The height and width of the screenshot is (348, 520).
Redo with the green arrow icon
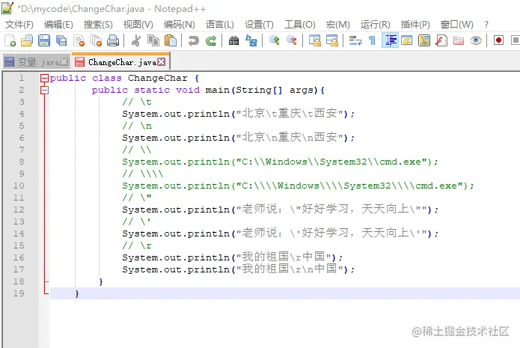(x=211, y=40)
